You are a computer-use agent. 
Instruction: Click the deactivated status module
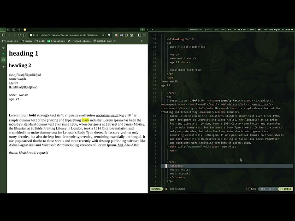[x=195, y=29]
